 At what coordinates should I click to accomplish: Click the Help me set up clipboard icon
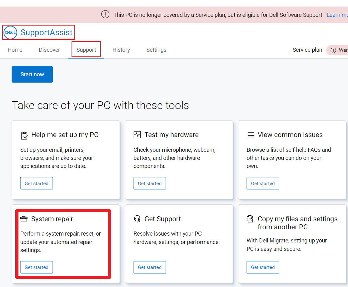24,135
